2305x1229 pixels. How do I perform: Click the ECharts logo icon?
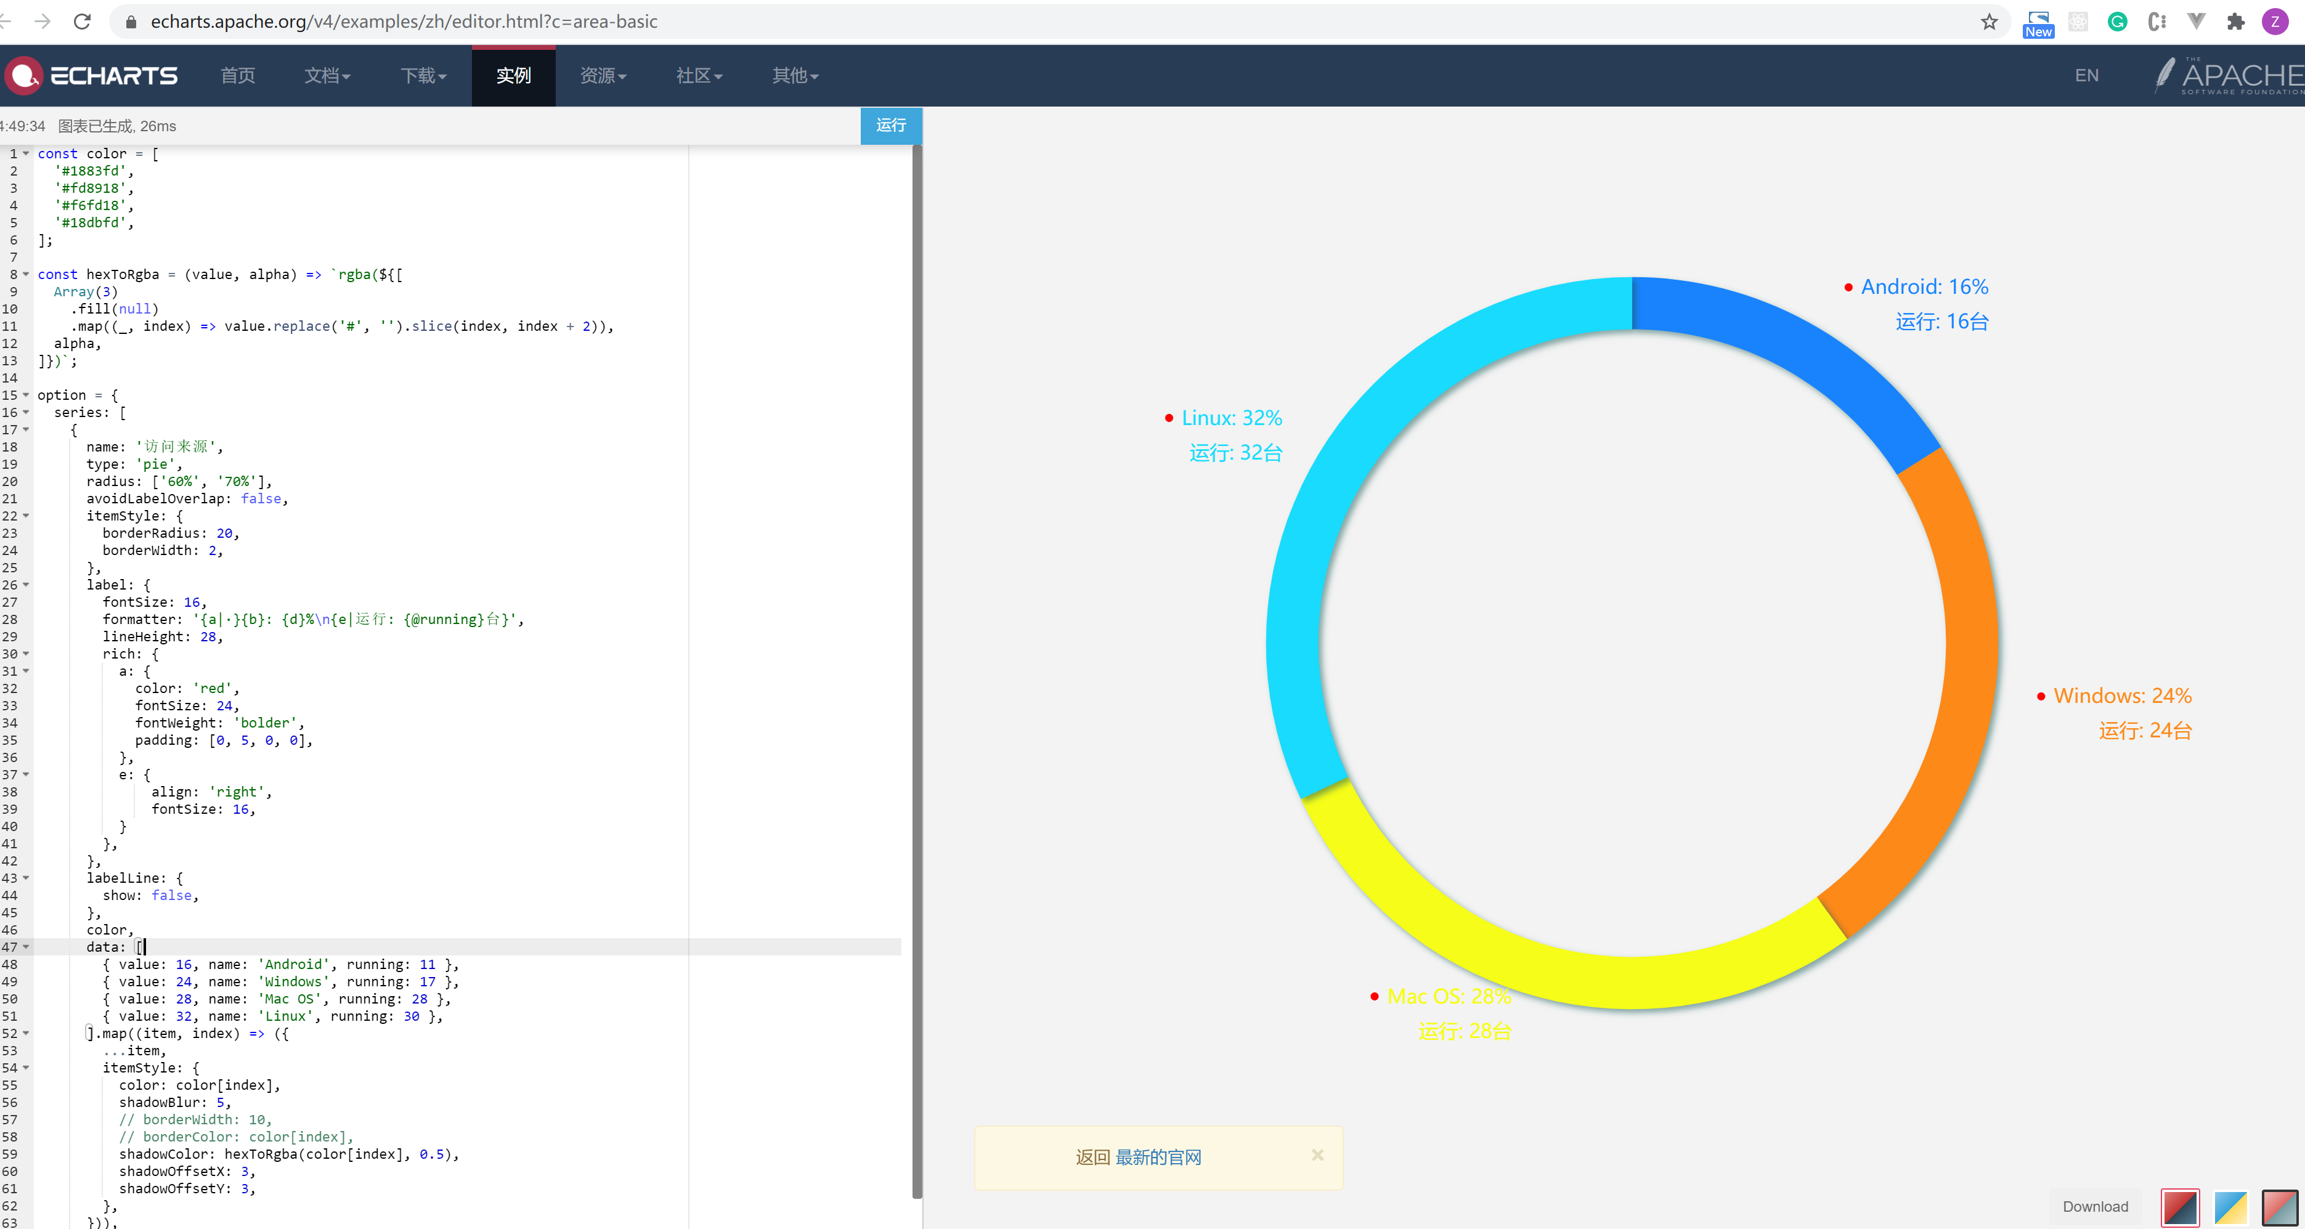click(x=23, y=75)
